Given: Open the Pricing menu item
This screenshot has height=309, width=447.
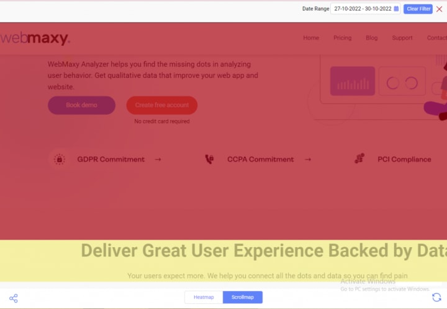Looking at the screenshot, I should [x=342, y=38].
